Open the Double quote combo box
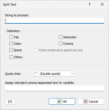Viewport: 109px width, 110px height. [55, 74]
